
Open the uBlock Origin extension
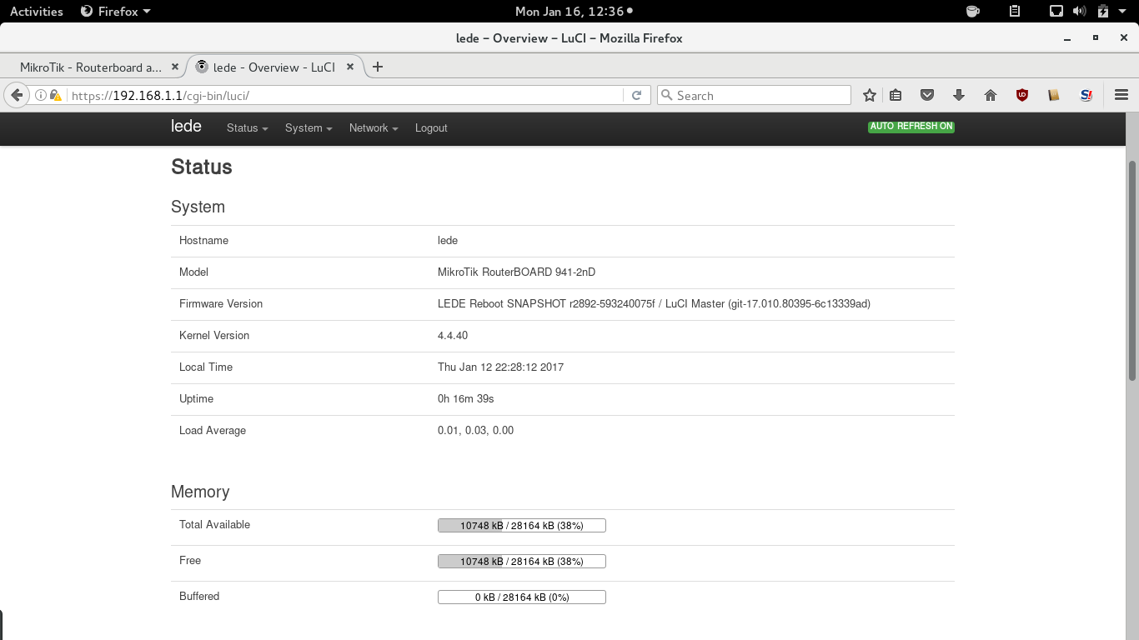coord(1022,96)
